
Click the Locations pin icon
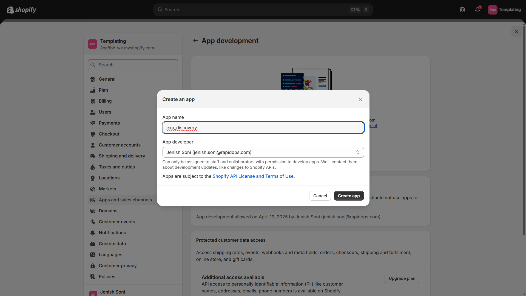coord(93,178)
